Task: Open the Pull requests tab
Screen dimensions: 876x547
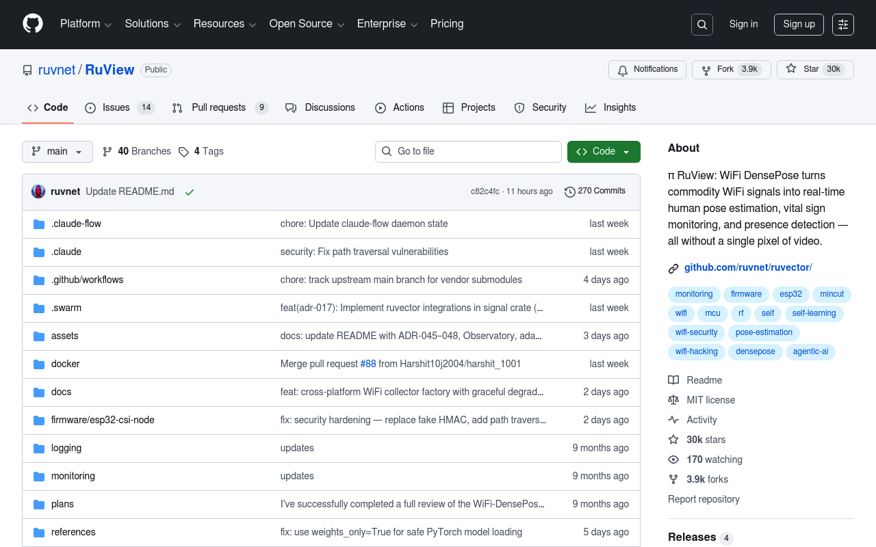Action: coord(218,108)
